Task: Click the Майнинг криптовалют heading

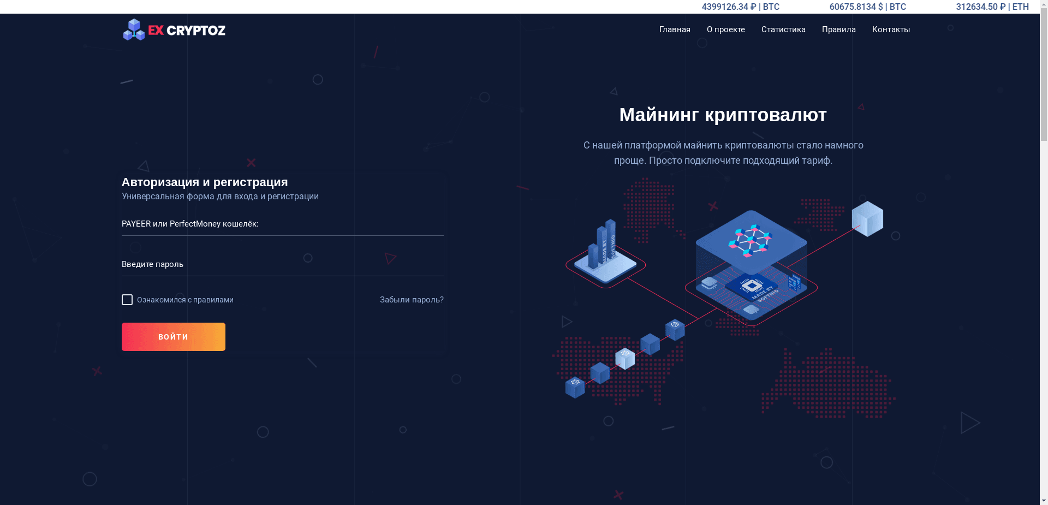Action: coord(723,115)
